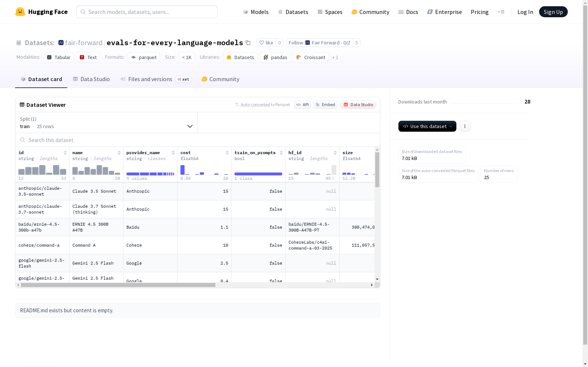Filter by the Tabular modality tag
This screenshot has width=588, height=367.
pos(59,57)
